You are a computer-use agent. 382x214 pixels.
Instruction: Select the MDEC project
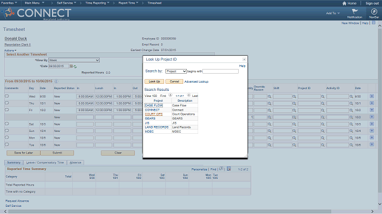[149, 131]
